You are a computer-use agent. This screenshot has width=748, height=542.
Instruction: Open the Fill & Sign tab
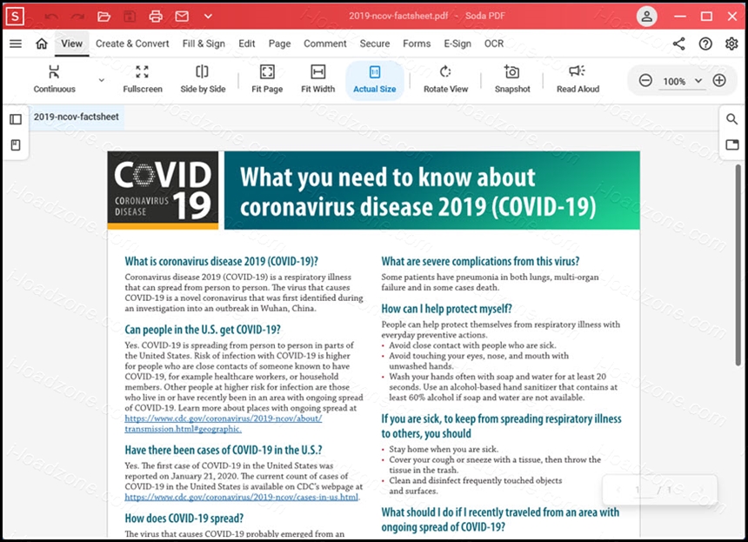(x=204, y=43)
